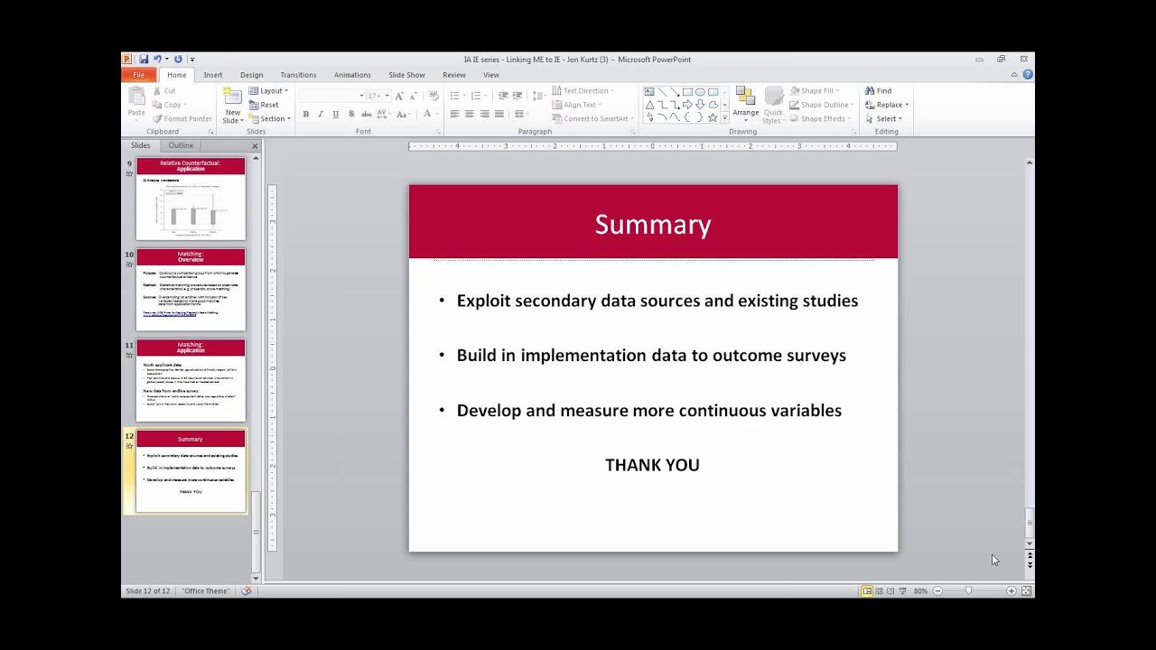The image size is (1156, 650).
Task: Insert a New Slide
Action: point(233,106)
